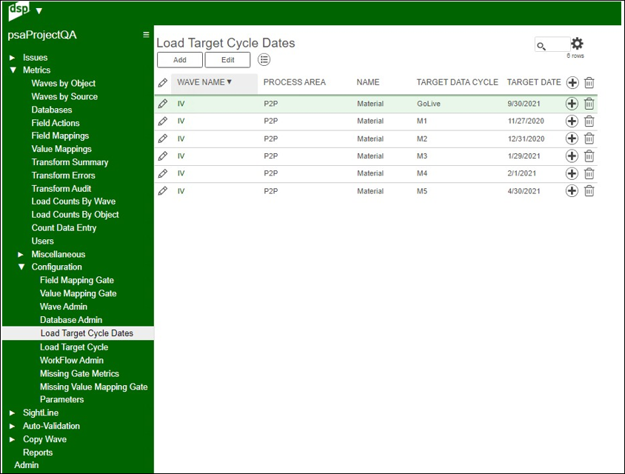Viewport: 625px width, 474px height.
Task: Delete the M2 row with trash icon
Action: [589, 138]
